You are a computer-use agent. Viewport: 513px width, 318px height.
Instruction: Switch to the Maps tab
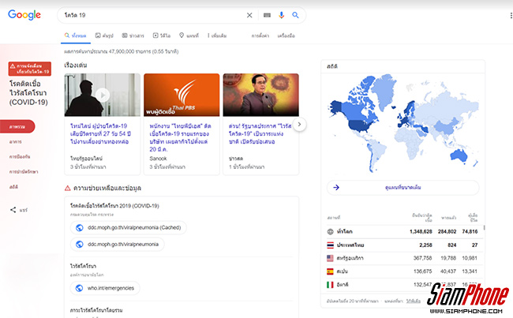point(189,36)
